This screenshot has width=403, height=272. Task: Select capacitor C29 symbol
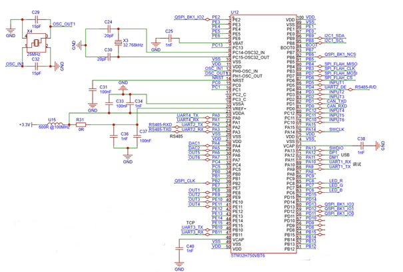(36, 19)
